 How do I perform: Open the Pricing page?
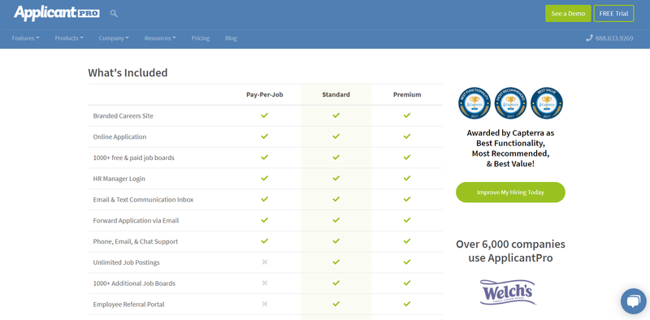[x=201, y=38]
